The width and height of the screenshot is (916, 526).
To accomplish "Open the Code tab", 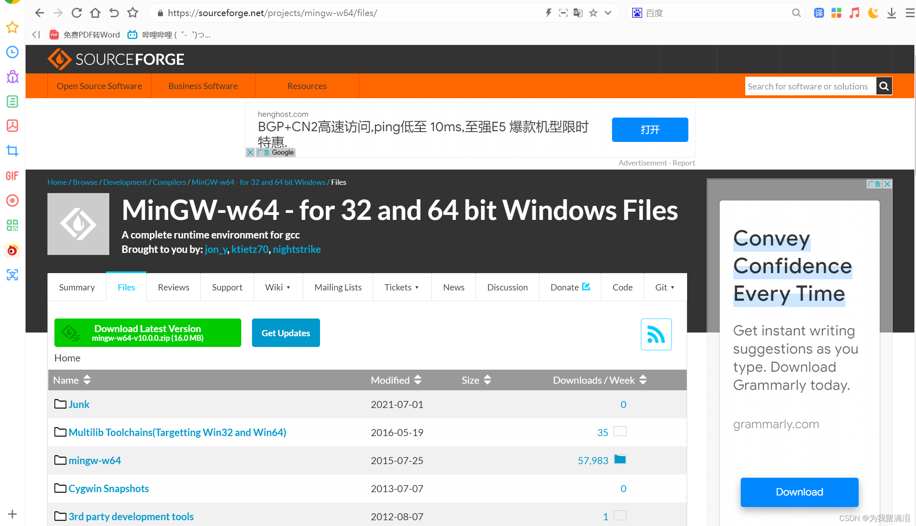I will [622, 287].
